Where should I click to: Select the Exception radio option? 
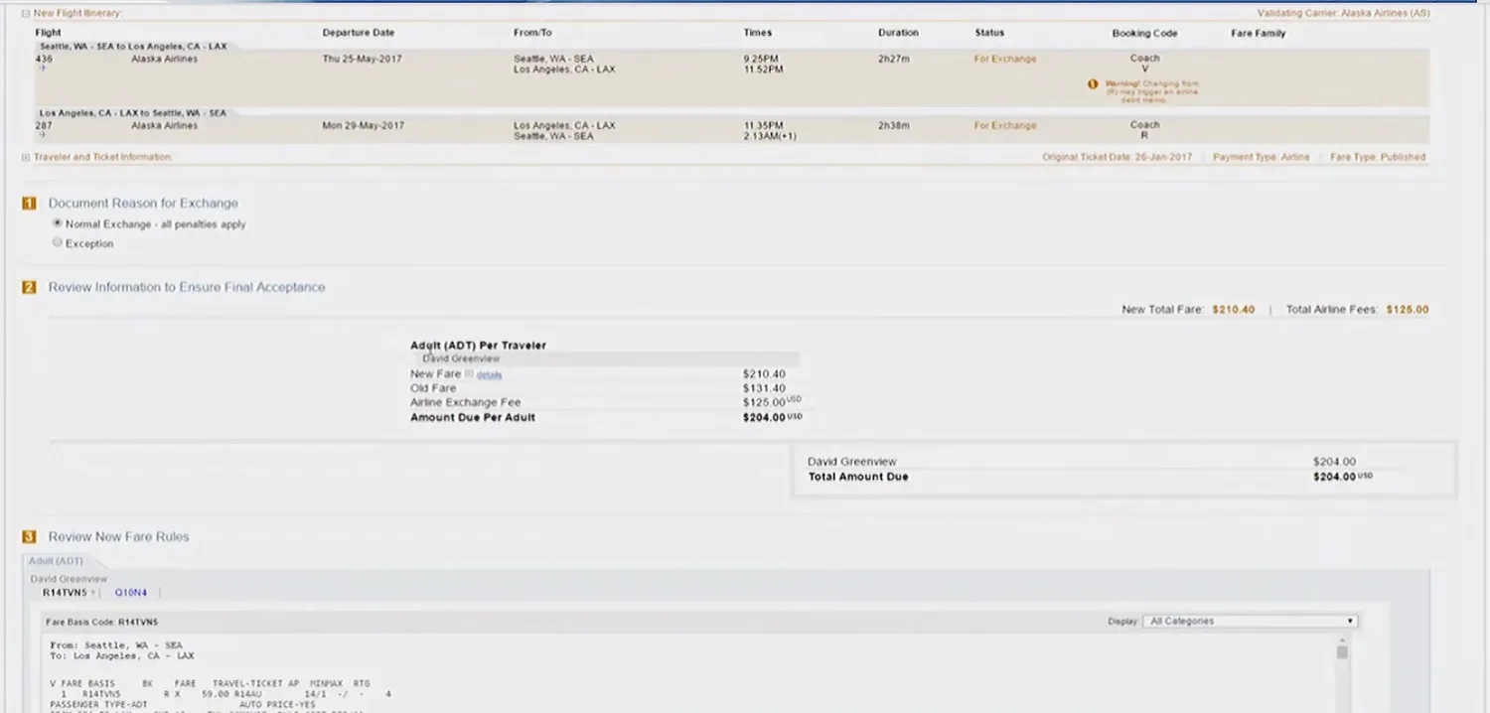[58, 242]
